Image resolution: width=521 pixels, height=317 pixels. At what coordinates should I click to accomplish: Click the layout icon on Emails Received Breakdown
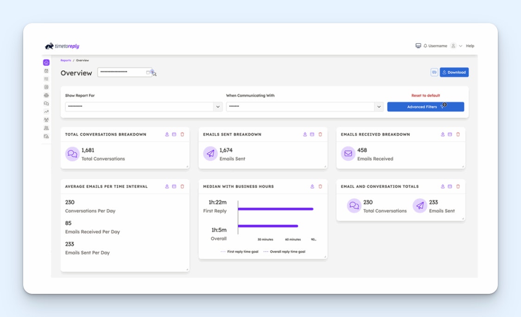pos(450,134)
